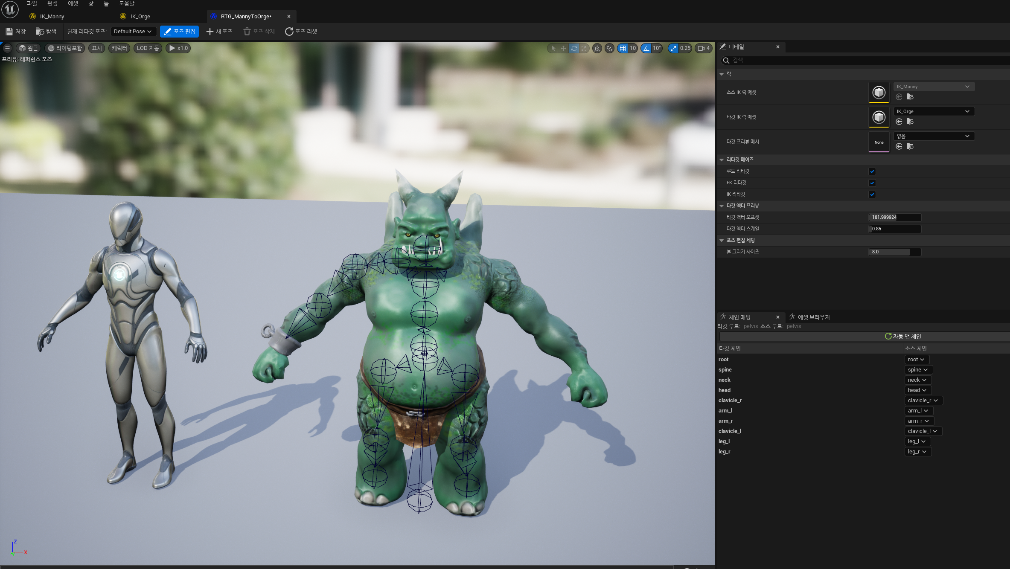Uncheck the FK retarget checkbox
This screenshot has width=1010, height=569.
pos(872,183)
